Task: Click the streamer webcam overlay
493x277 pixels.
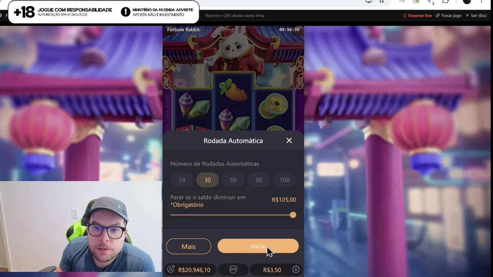Action: pos(81,227)
